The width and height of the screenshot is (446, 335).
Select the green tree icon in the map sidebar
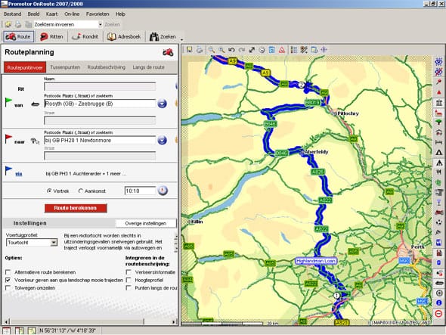[x=438, y=123]
